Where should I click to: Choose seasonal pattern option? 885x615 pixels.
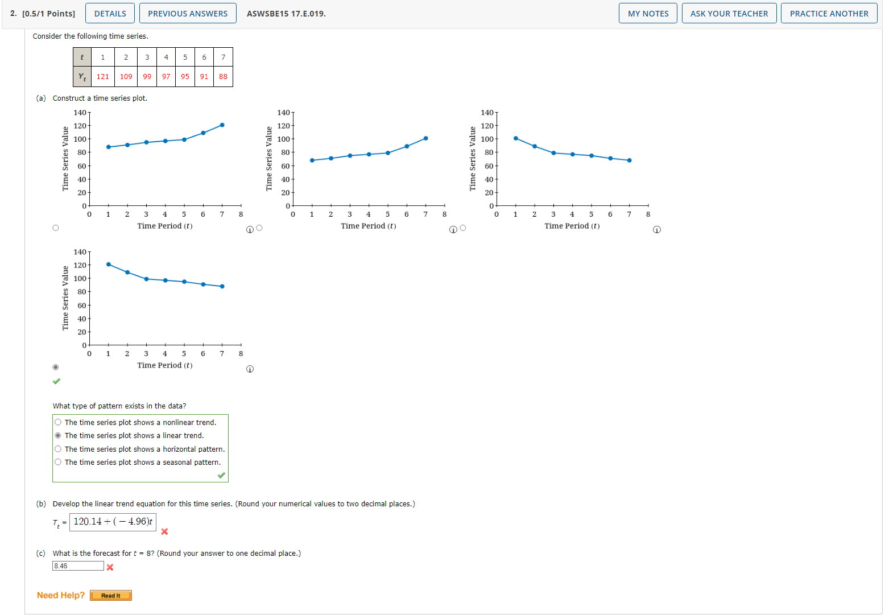58,462
